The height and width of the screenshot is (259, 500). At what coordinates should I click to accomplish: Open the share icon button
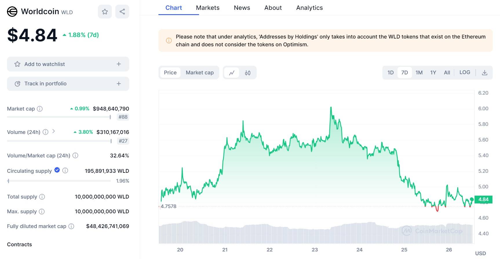[122, 12]
